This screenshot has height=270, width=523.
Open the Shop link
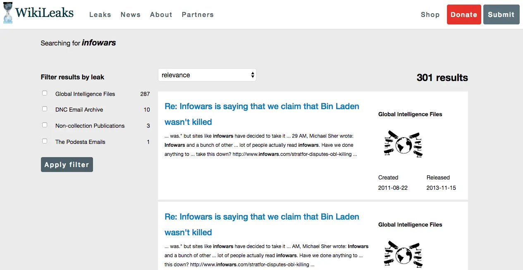430,14
